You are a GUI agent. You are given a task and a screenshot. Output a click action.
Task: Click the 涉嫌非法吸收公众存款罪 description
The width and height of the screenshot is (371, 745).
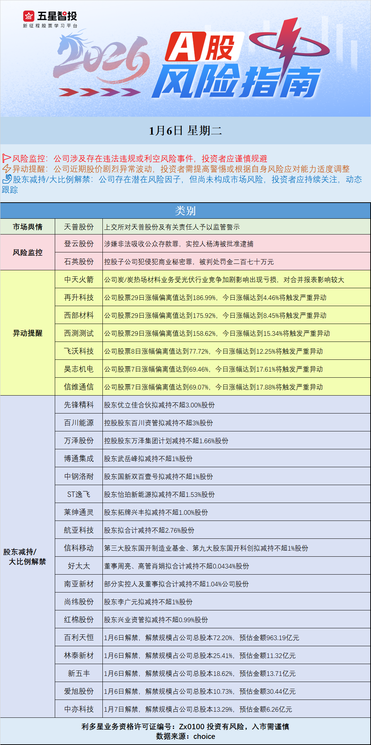[179, 244]
